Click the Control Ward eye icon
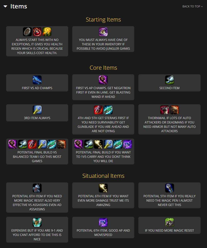 (103, 32)
